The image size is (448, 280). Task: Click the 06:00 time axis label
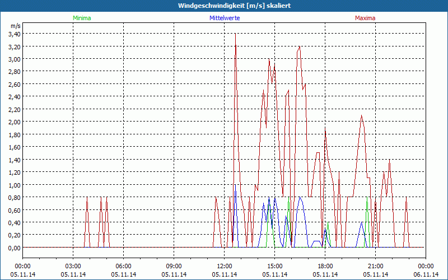(x=123, y=267)
